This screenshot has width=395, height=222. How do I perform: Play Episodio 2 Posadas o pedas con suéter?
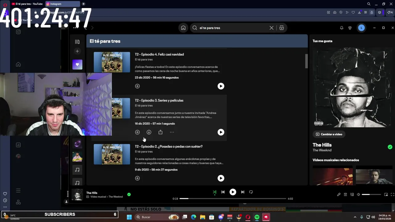point(221,178)
